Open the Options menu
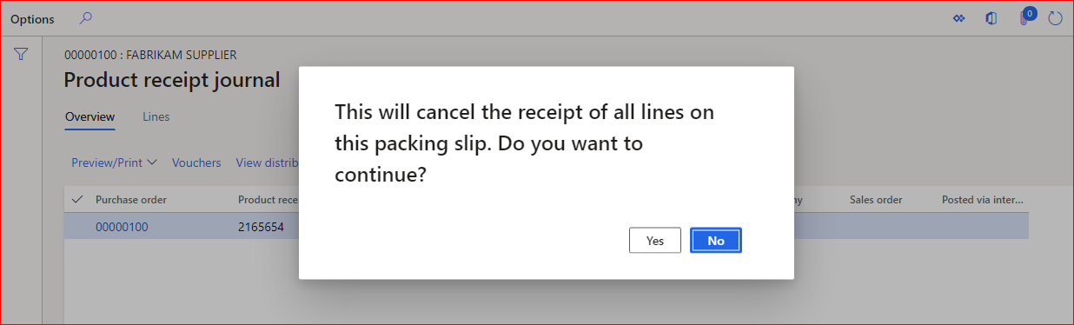 (32, 19)
